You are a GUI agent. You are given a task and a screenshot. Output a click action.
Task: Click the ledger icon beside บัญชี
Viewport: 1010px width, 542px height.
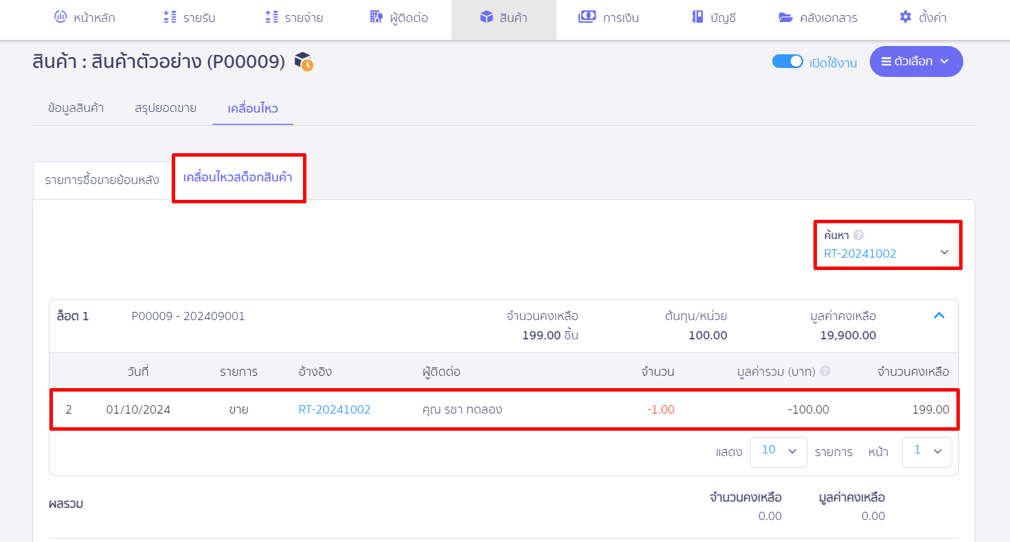coord(697,17)
